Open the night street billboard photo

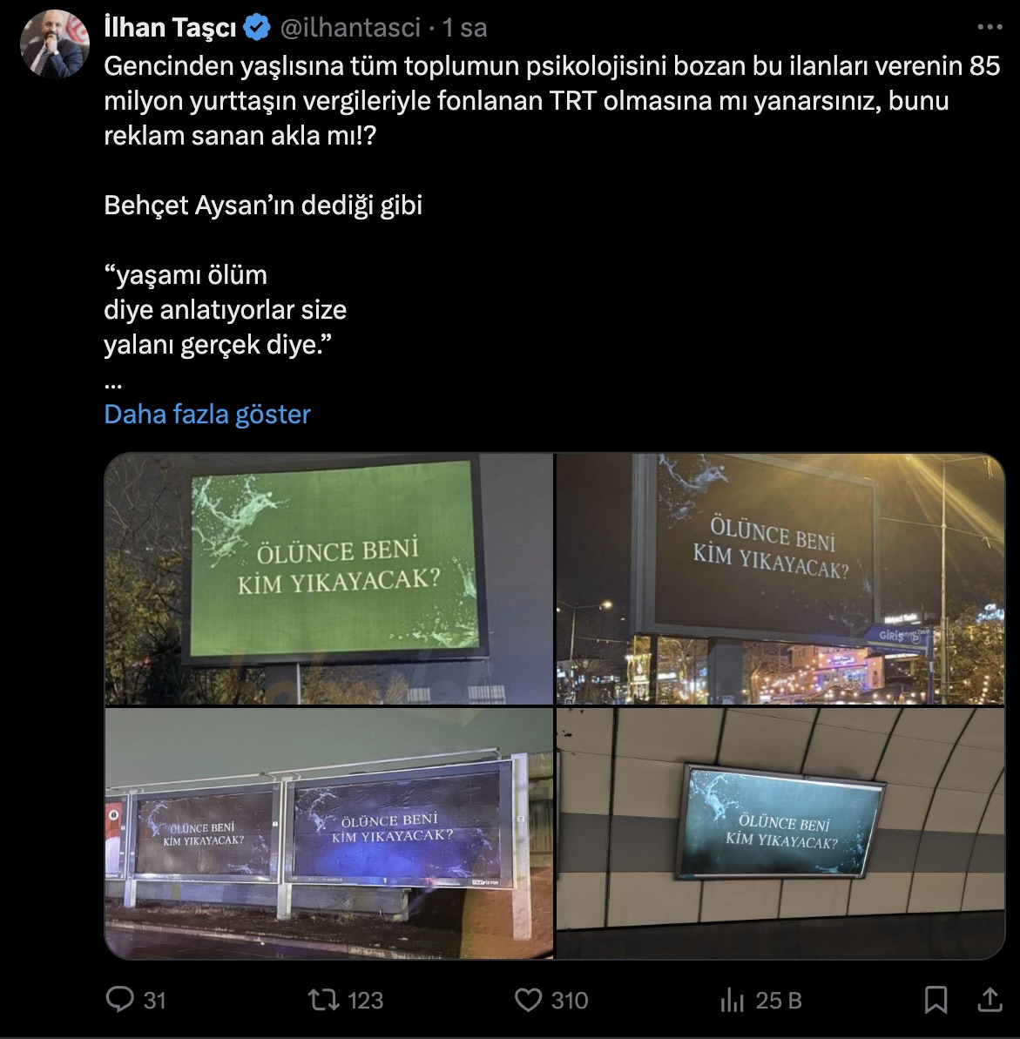point(780,578)
